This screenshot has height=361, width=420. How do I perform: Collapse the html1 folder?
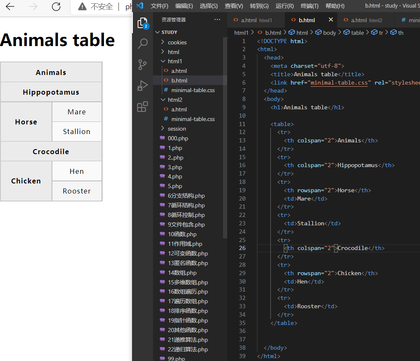click(x=175, y=61)
